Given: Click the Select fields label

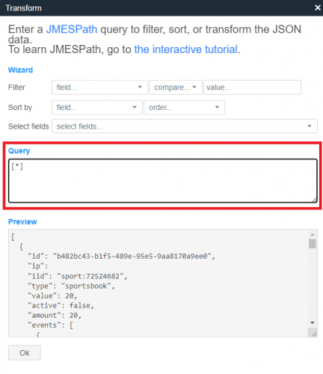Looking at the screenshot, I should (x=28, y=126).
